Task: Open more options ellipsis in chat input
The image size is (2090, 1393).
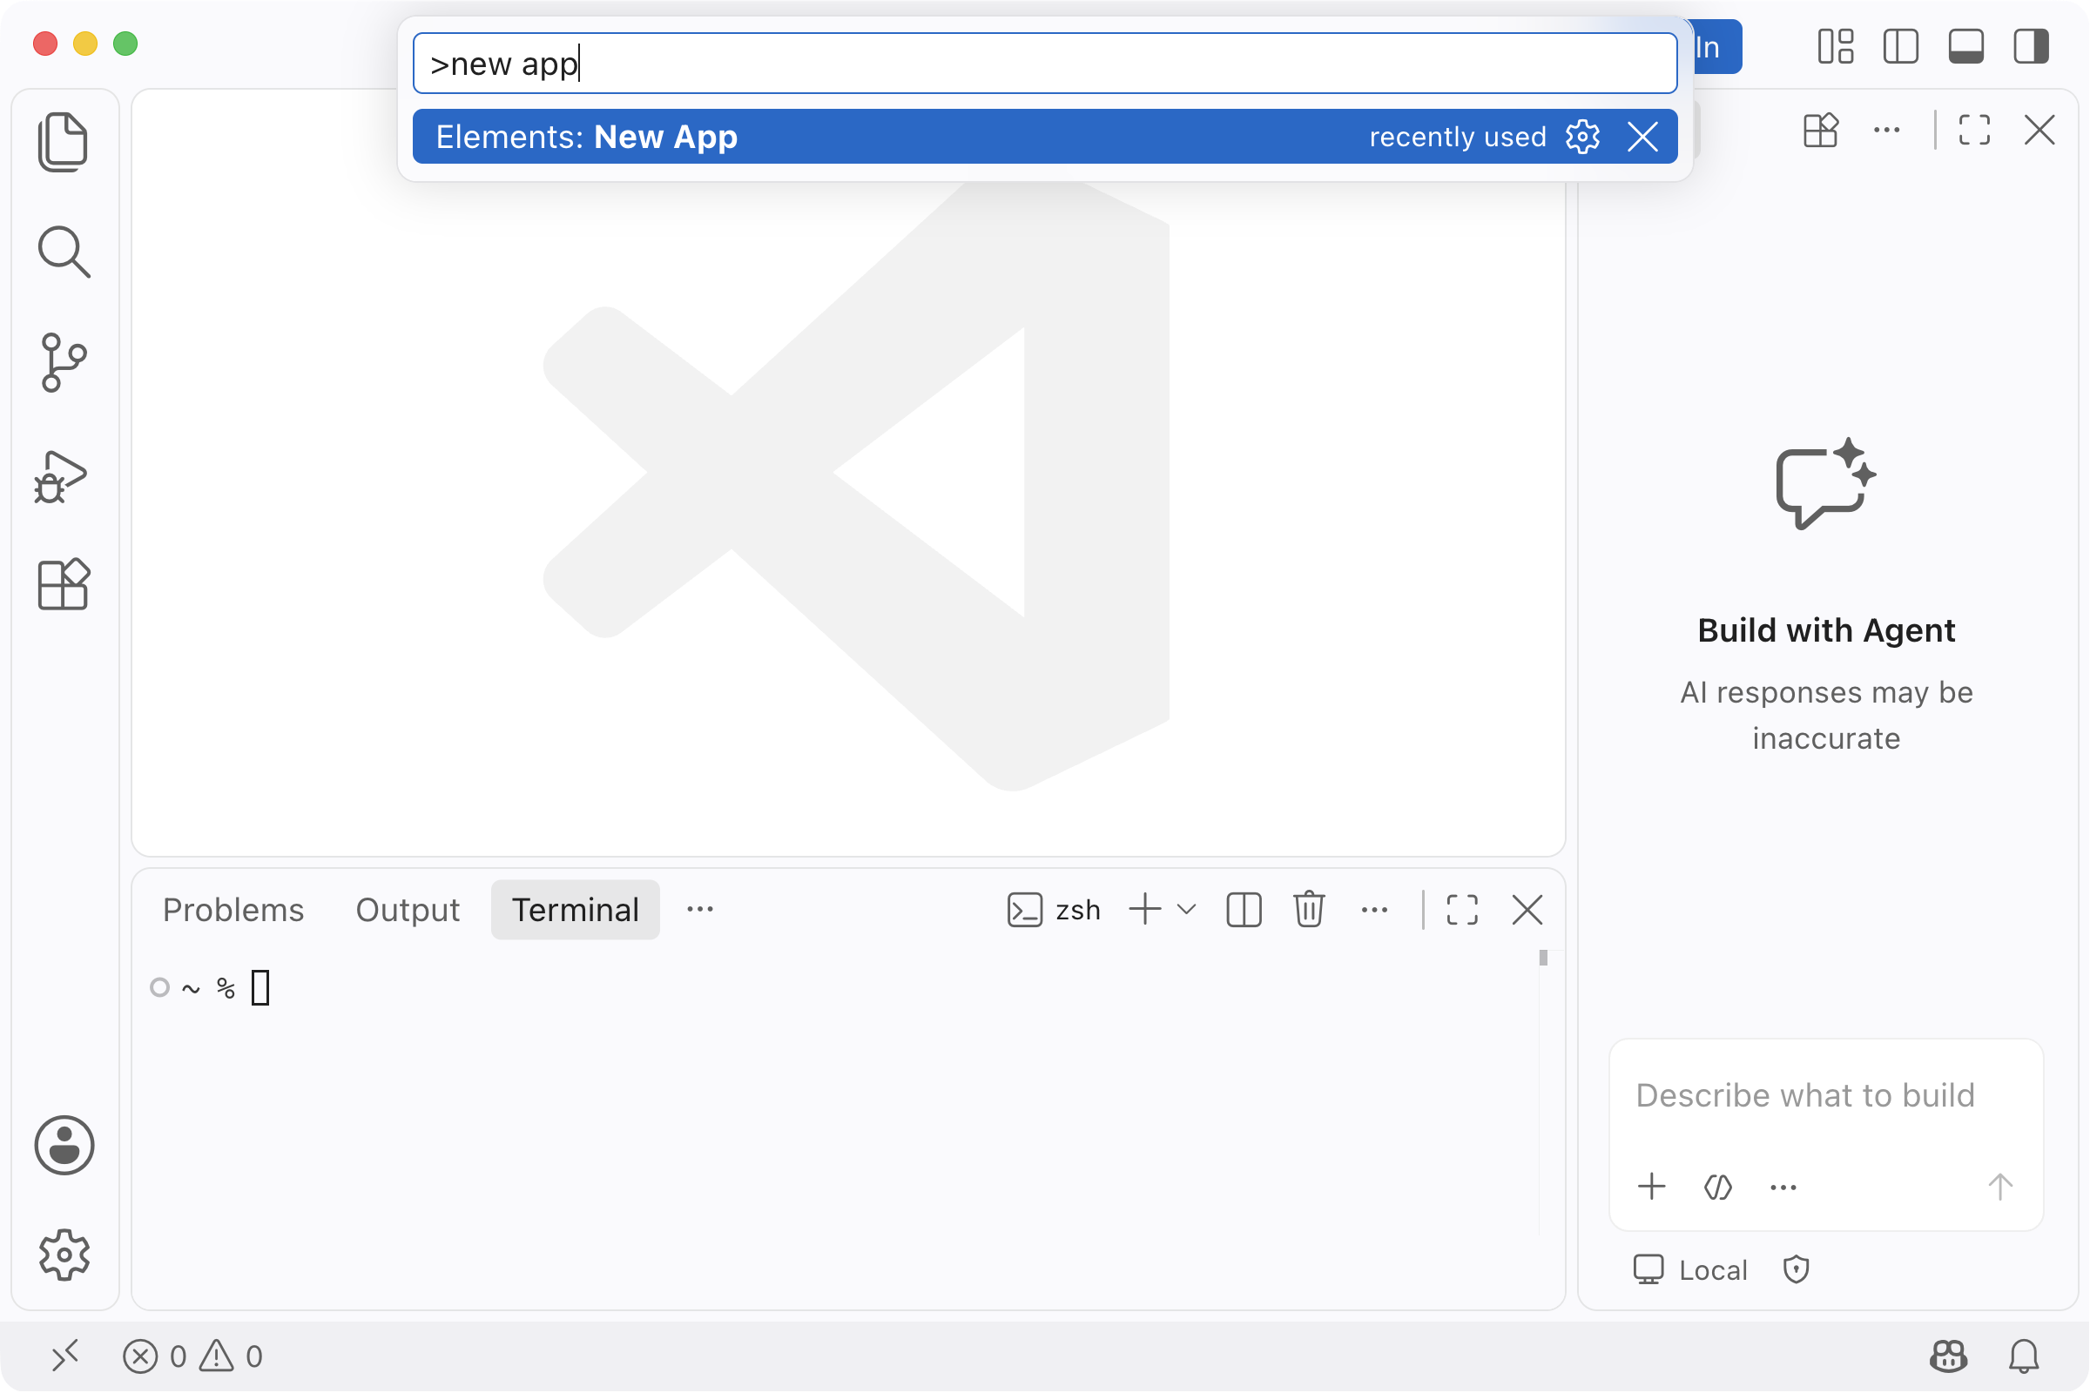Action: (x=1783, y=1188)
